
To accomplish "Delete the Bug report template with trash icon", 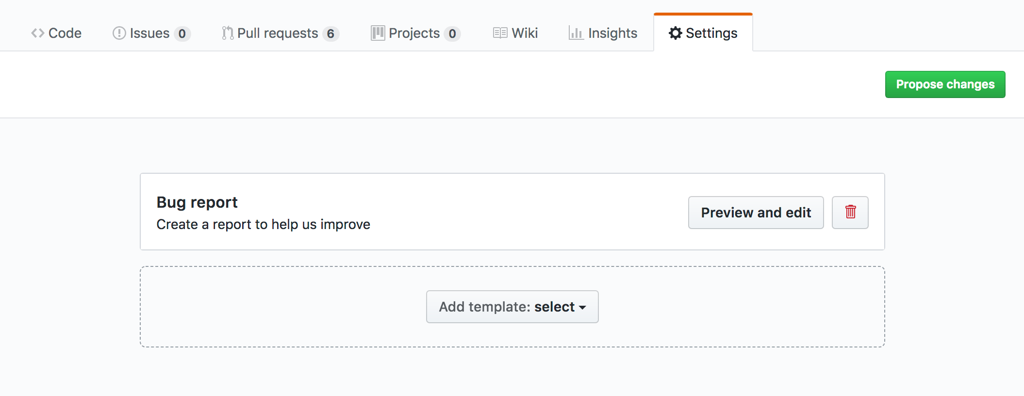I will click(850, 212).
